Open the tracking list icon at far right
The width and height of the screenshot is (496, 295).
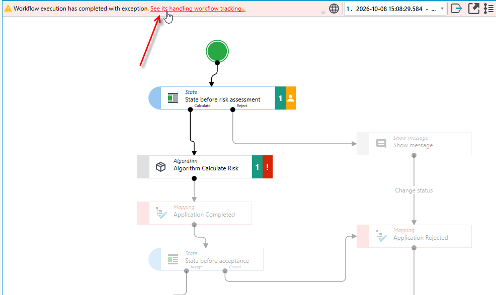click(x=489, y=9)
